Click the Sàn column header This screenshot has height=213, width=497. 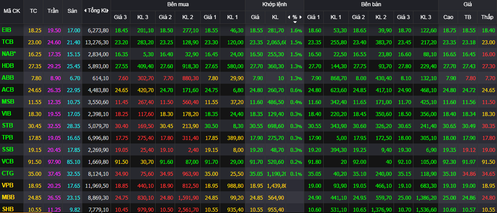(72, 11)
